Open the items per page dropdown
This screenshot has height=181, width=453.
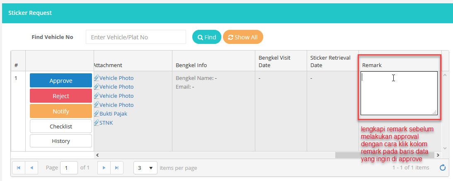pyautogui.click(x=145, y=168)
